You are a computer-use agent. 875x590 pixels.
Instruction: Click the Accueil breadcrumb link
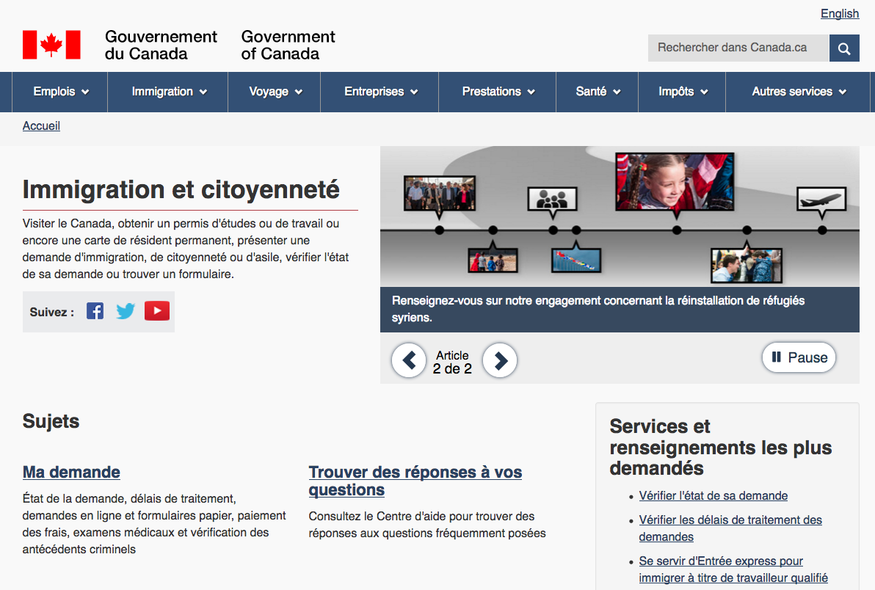pyautogui.click(x=41, y=125)
